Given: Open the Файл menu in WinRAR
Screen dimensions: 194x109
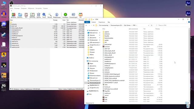Looking at the screenshot, I should pyautogui.click(x=12, y=8).
